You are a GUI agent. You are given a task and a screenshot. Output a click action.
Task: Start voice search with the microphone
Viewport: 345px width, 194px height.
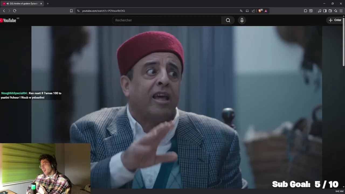click(x=242, y=20)
